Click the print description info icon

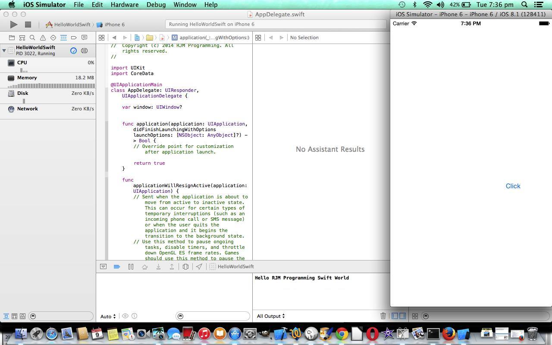[135, 316]
